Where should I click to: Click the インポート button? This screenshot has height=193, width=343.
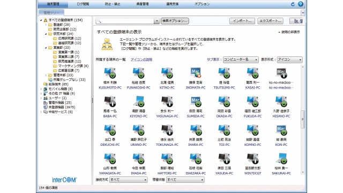click(242, 21)
